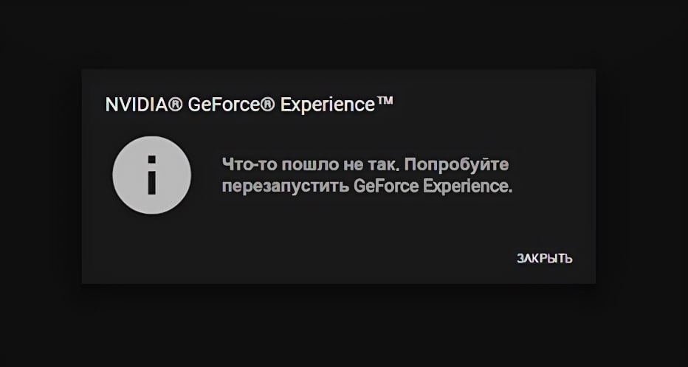Click the empty dialog area left of ЗАКРЫТЬ
The width and height of the screenshot is (688, 367).
pos(351,259)
